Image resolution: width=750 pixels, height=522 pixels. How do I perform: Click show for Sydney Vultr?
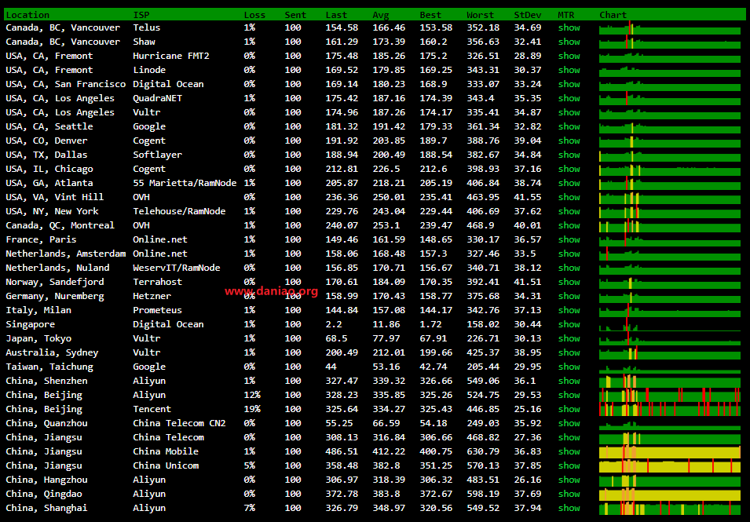coord(569,352)
